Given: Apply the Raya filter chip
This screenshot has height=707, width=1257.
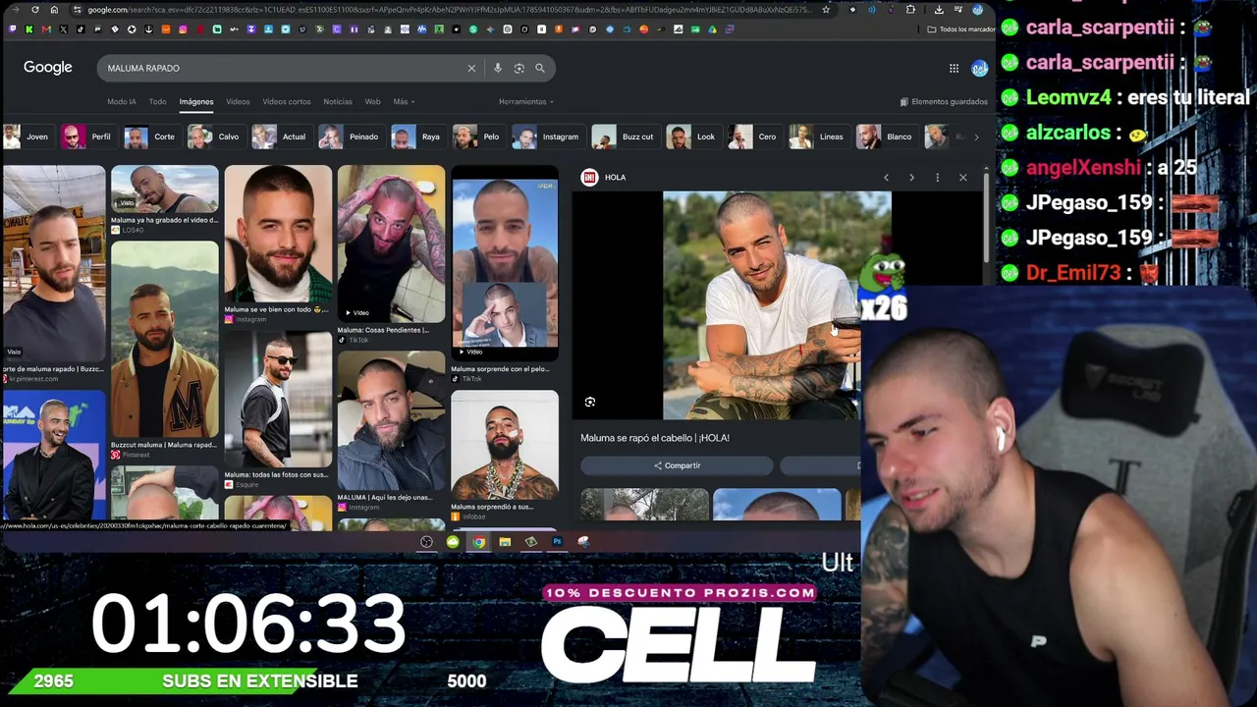Looking at the screenshot, I should click(x=417, y=136).
